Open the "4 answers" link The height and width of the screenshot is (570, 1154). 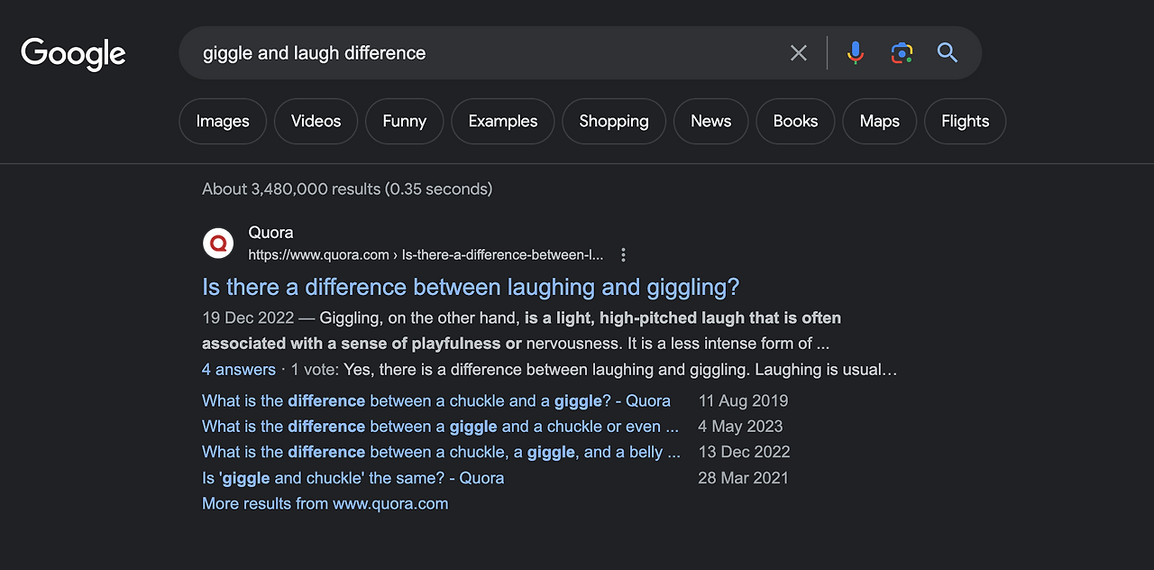tap(239, 370)
